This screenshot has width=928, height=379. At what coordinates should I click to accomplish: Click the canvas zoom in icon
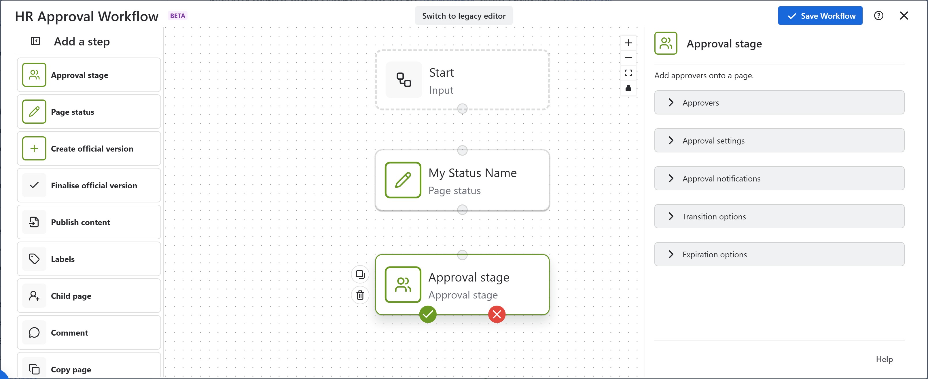(628, 43)
